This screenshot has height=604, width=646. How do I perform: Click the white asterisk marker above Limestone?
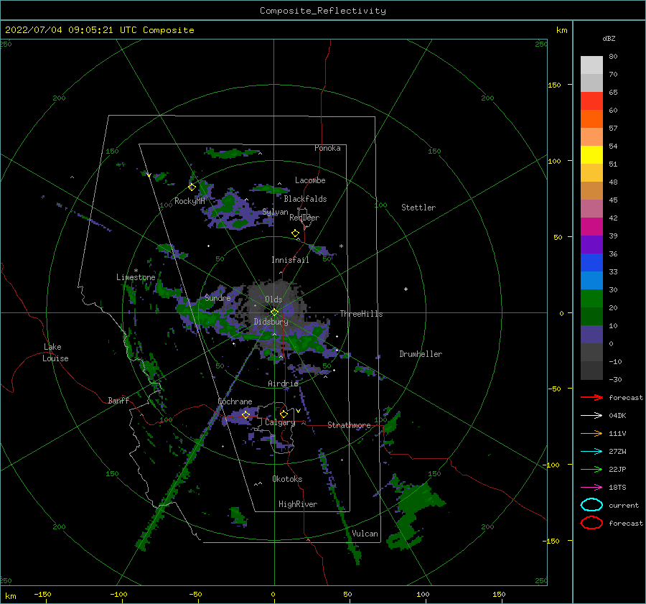pyautogui.click(x=136, y=271)
